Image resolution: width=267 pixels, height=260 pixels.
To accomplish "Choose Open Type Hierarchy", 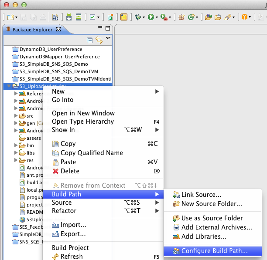I will click(103, 122).
